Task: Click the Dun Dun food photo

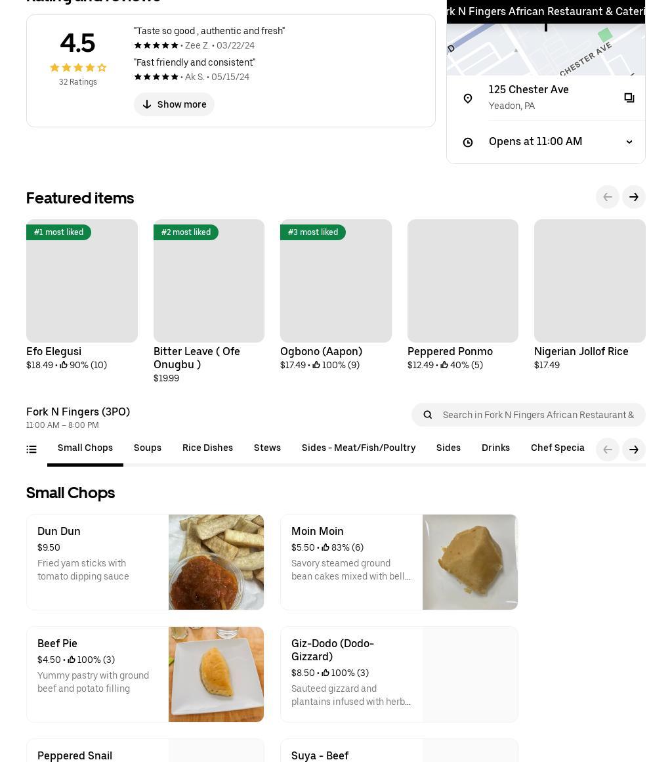Action: click(216, 562)
